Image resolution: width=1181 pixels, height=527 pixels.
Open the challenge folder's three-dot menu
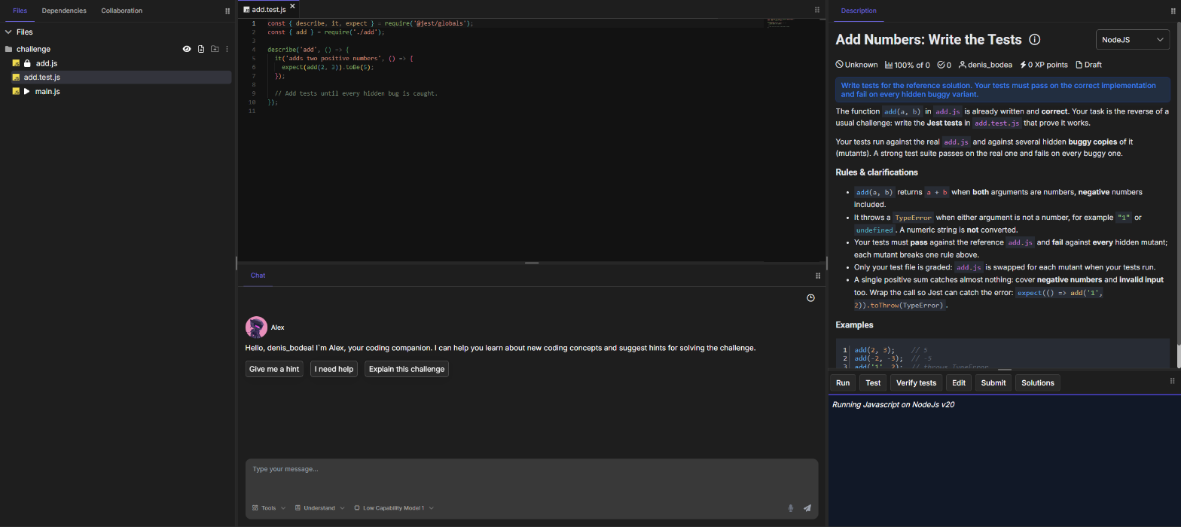tap(227, 49)
